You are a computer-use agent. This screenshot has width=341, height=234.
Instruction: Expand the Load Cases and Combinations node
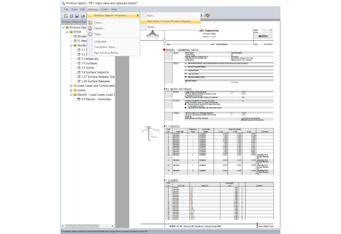point(71,86)
